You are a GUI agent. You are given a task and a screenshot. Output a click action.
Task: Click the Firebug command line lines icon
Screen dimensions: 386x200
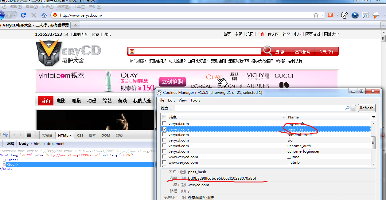tap(29, 135)
